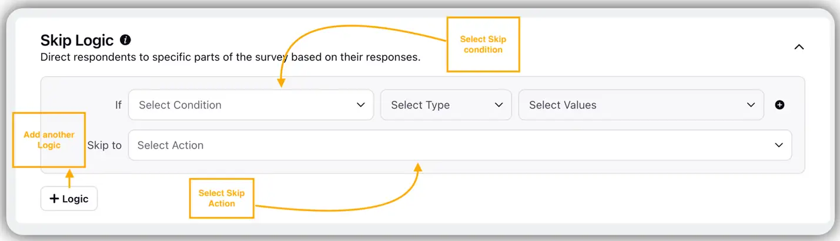Click the 'Skip to' label
This screenshot has width=840, height=241.
[x=104, y=145]
